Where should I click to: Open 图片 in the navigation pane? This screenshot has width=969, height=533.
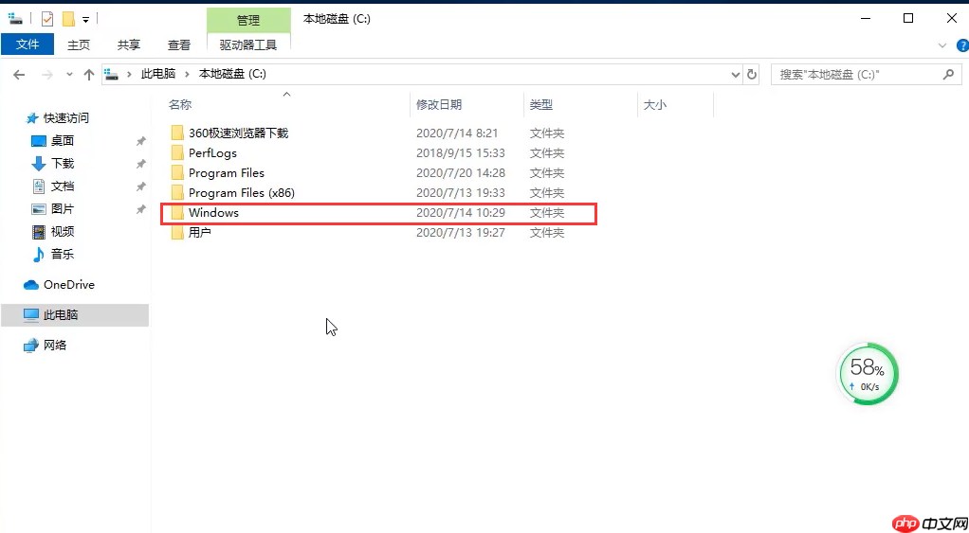(63, 209)
